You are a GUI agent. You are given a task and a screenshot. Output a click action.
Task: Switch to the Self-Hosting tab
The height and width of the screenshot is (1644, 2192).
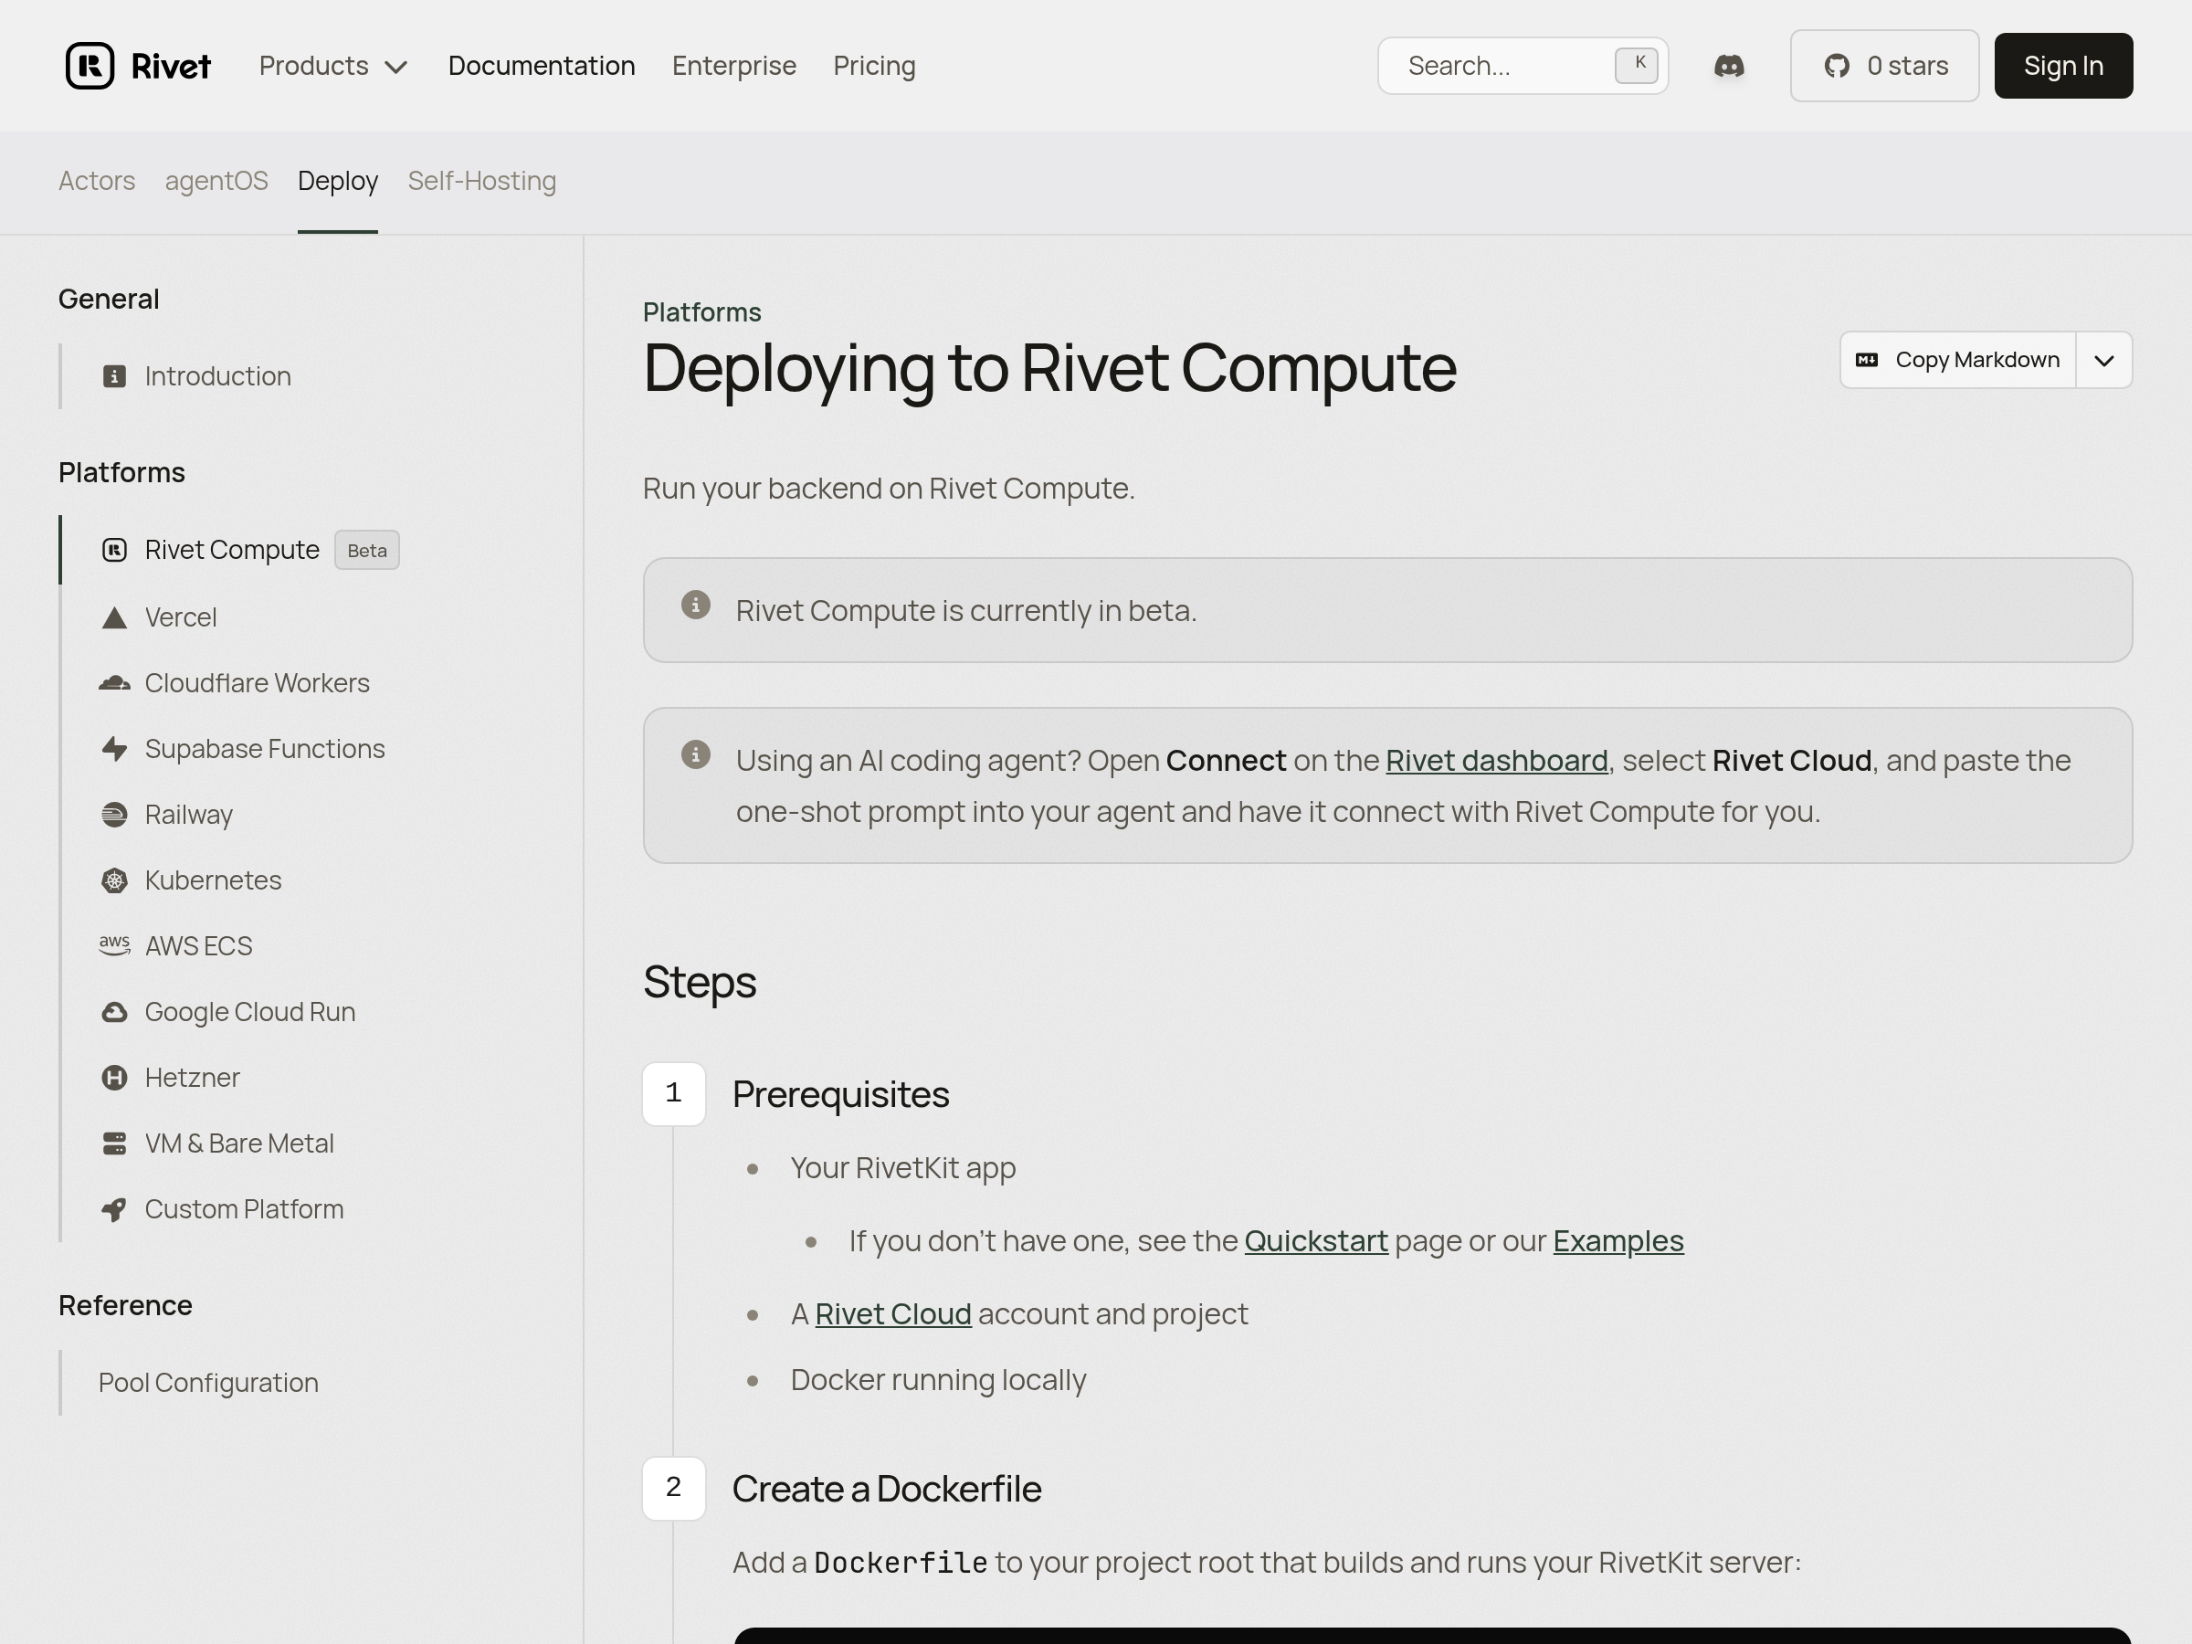click(481, 180)
